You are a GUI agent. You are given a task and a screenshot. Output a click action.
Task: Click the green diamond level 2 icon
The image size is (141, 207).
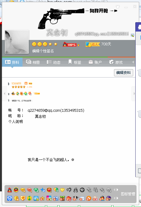tap(36, 190)
